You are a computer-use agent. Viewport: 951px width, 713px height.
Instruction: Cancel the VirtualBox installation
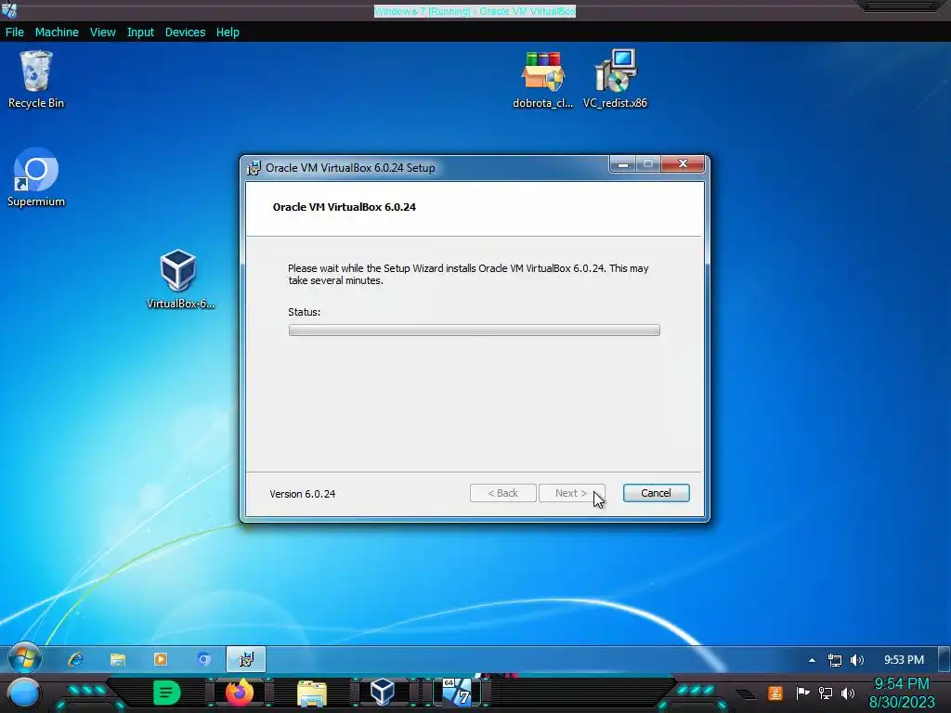click(656, 493)
